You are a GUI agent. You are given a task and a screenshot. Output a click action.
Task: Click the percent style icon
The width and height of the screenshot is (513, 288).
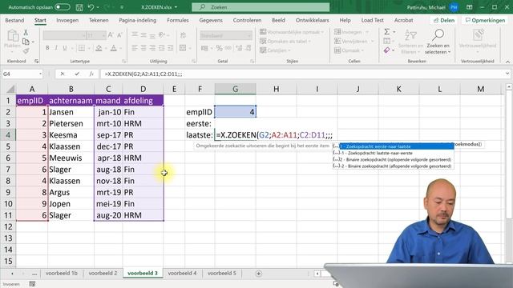[219, 48]
